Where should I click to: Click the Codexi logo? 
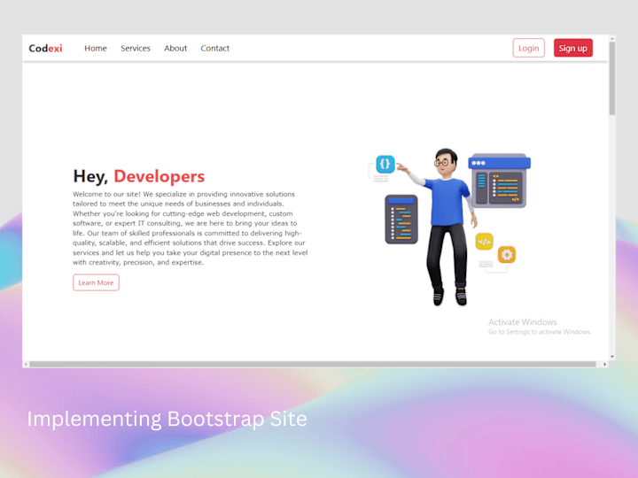[x=45, y=48]
